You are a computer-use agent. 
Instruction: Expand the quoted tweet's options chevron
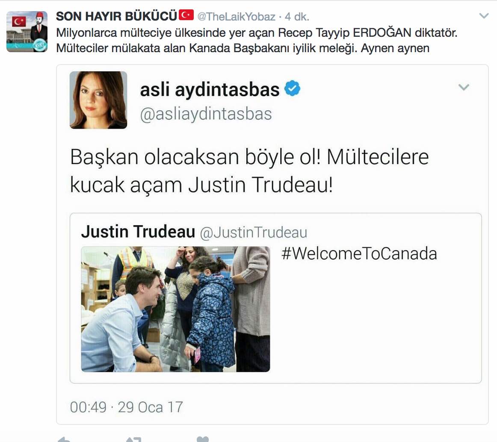click(464, 87)
